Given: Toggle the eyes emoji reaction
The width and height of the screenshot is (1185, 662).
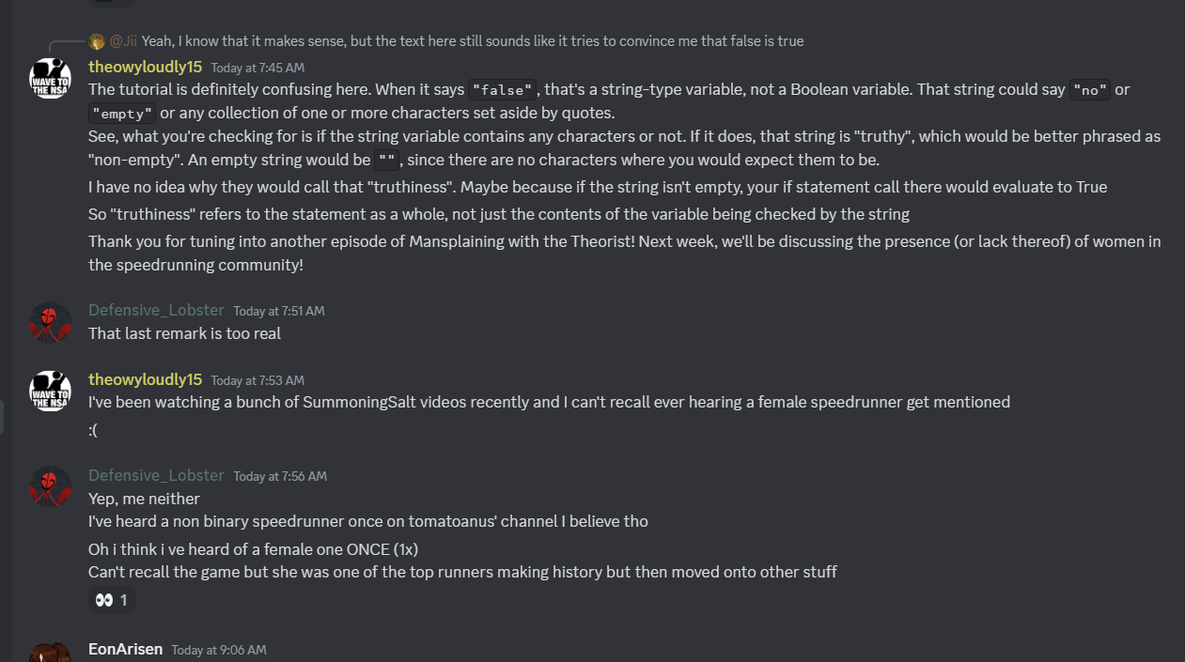Looking at the screenshot, I should click(x=112, y=599).
